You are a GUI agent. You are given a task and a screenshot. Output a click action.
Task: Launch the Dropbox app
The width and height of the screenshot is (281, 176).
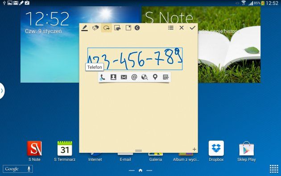pos(216,151)
